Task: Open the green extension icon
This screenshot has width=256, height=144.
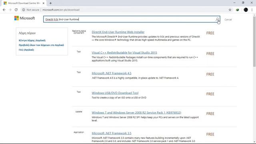Action: [237, 10]
